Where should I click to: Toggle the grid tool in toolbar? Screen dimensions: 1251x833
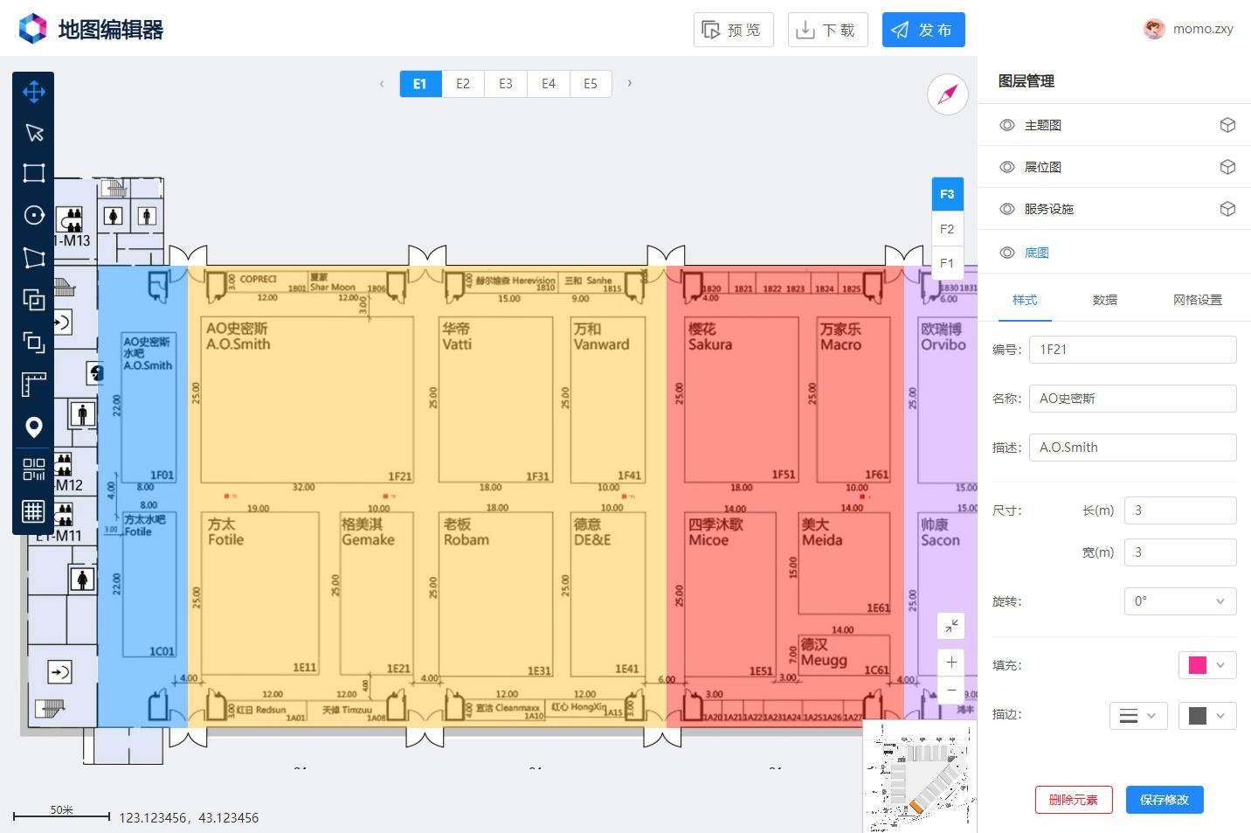(34, 511)
